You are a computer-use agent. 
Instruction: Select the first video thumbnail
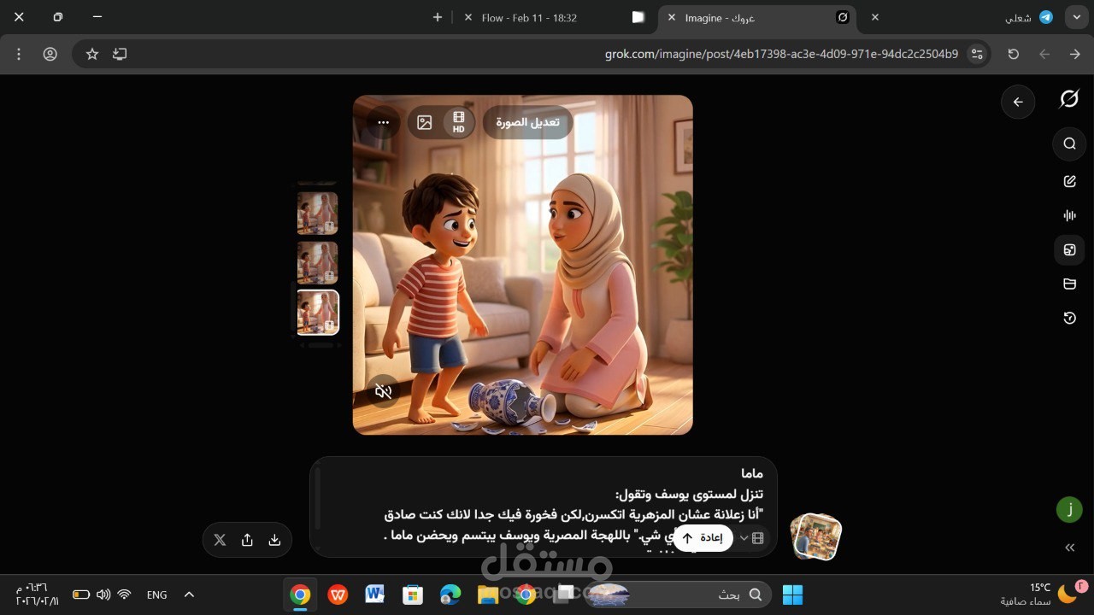[317, 213]
